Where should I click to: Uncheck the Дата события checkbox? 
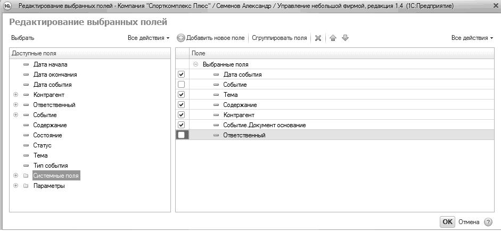click(x=182, y=75)
